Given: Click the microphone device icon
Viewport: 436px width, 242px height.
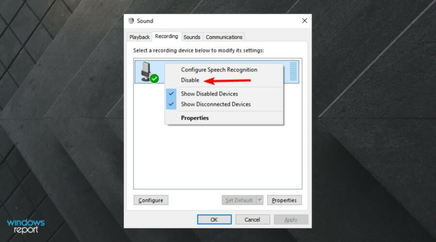Looking at the screenshot, I should [146, 72].
